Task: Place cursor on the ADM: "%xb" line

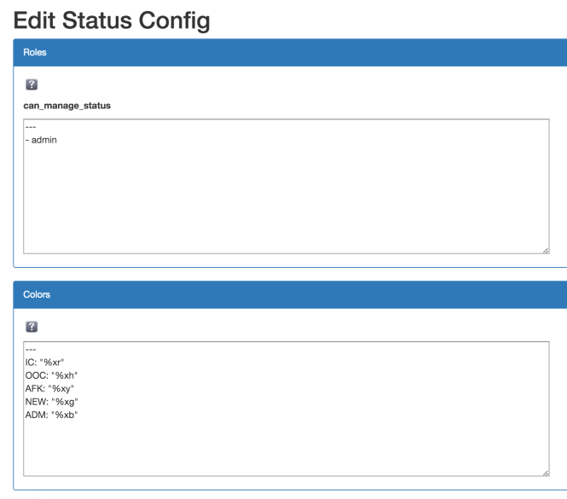Action: coord(51,415)
